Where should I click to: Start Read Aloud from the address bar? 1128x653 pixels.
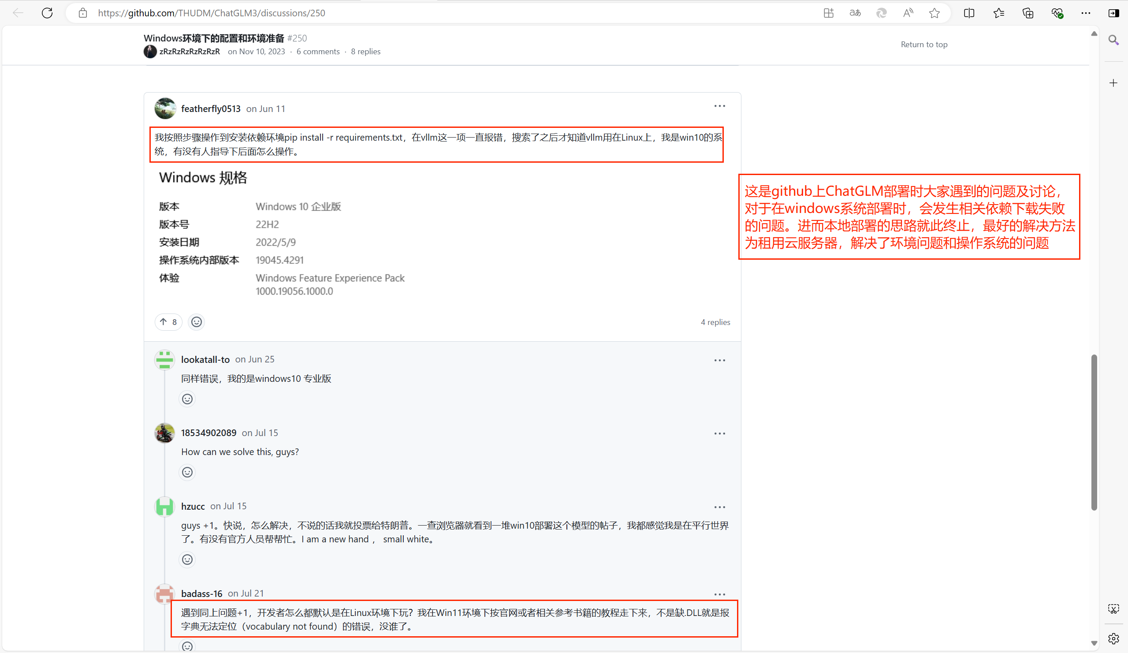click(908, 13)
